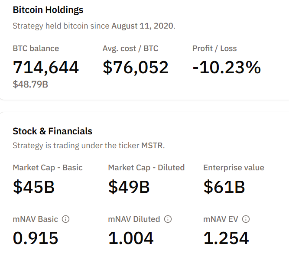Click the Bitcoin Holdings heading
289x257 pixels.
pyautogui.click(x=48, y=10)
